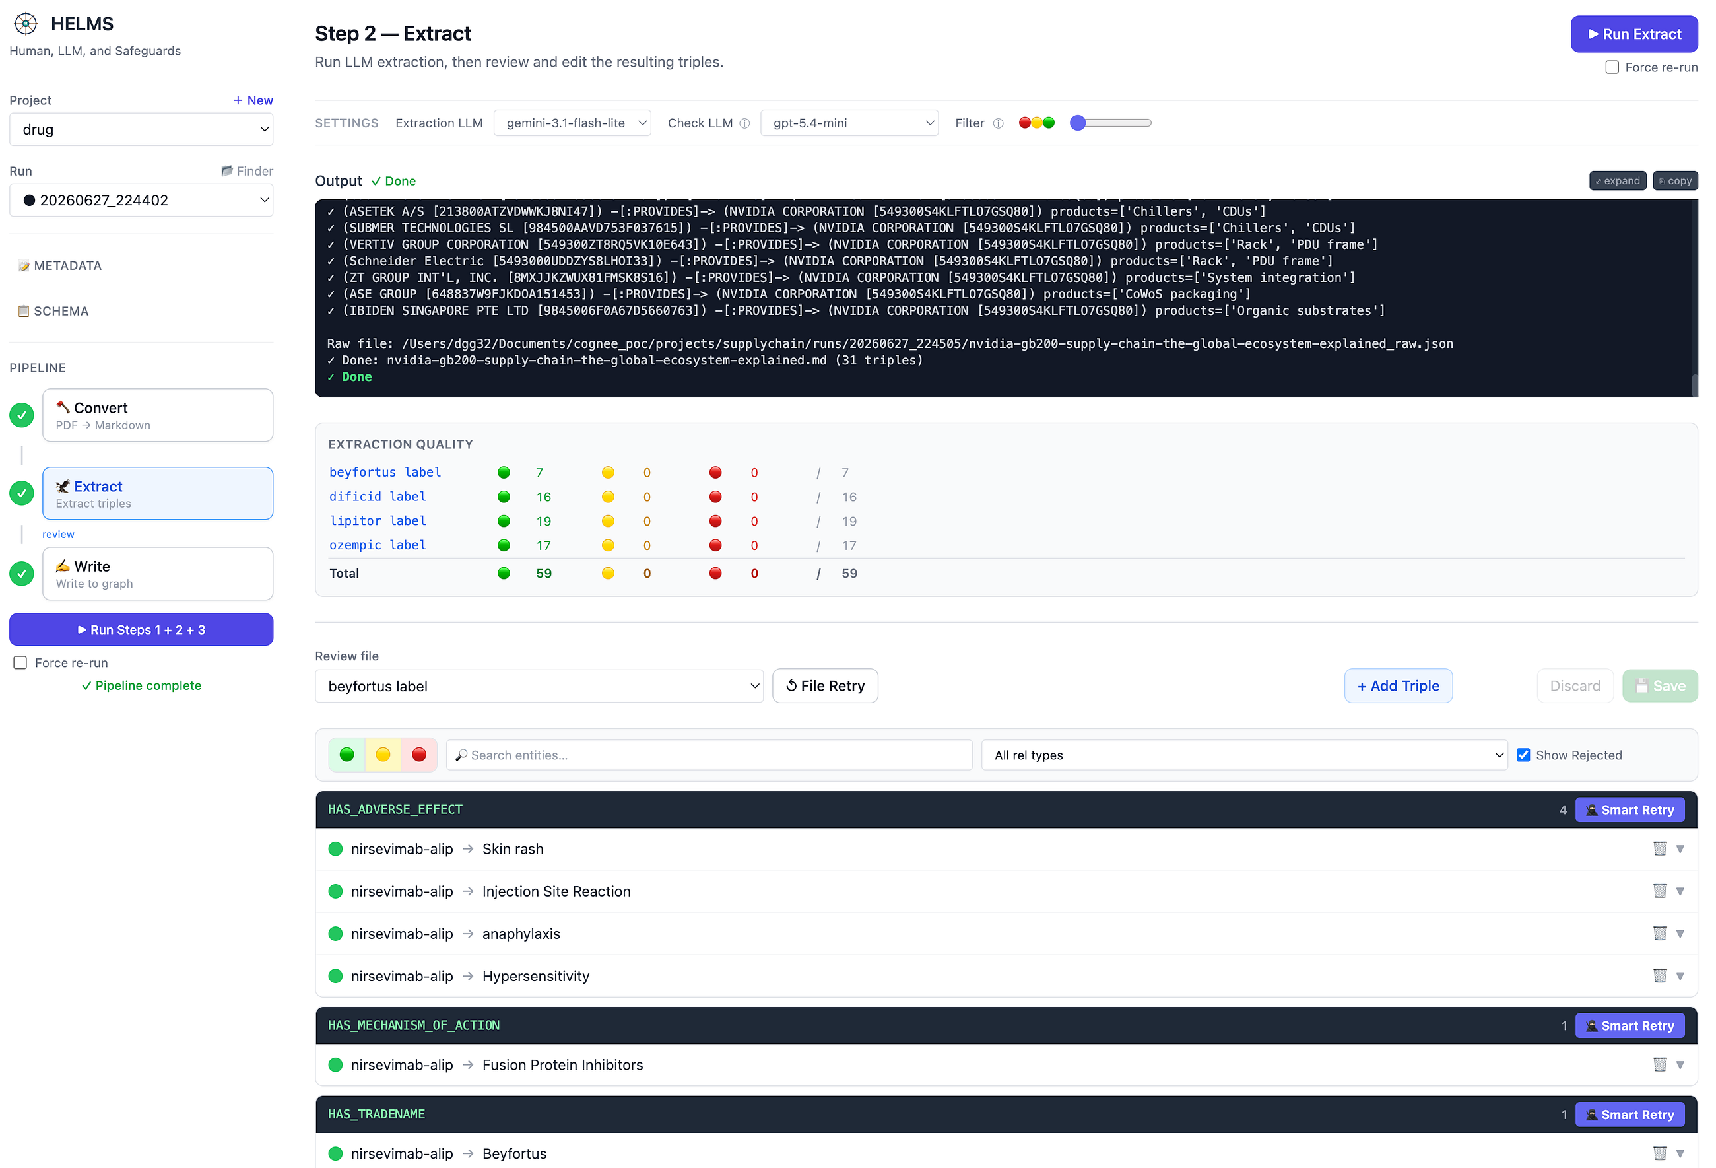
Task: Click the filter traffic-light dots icon
Action: pyautogui.click(x=1037, y=123)
